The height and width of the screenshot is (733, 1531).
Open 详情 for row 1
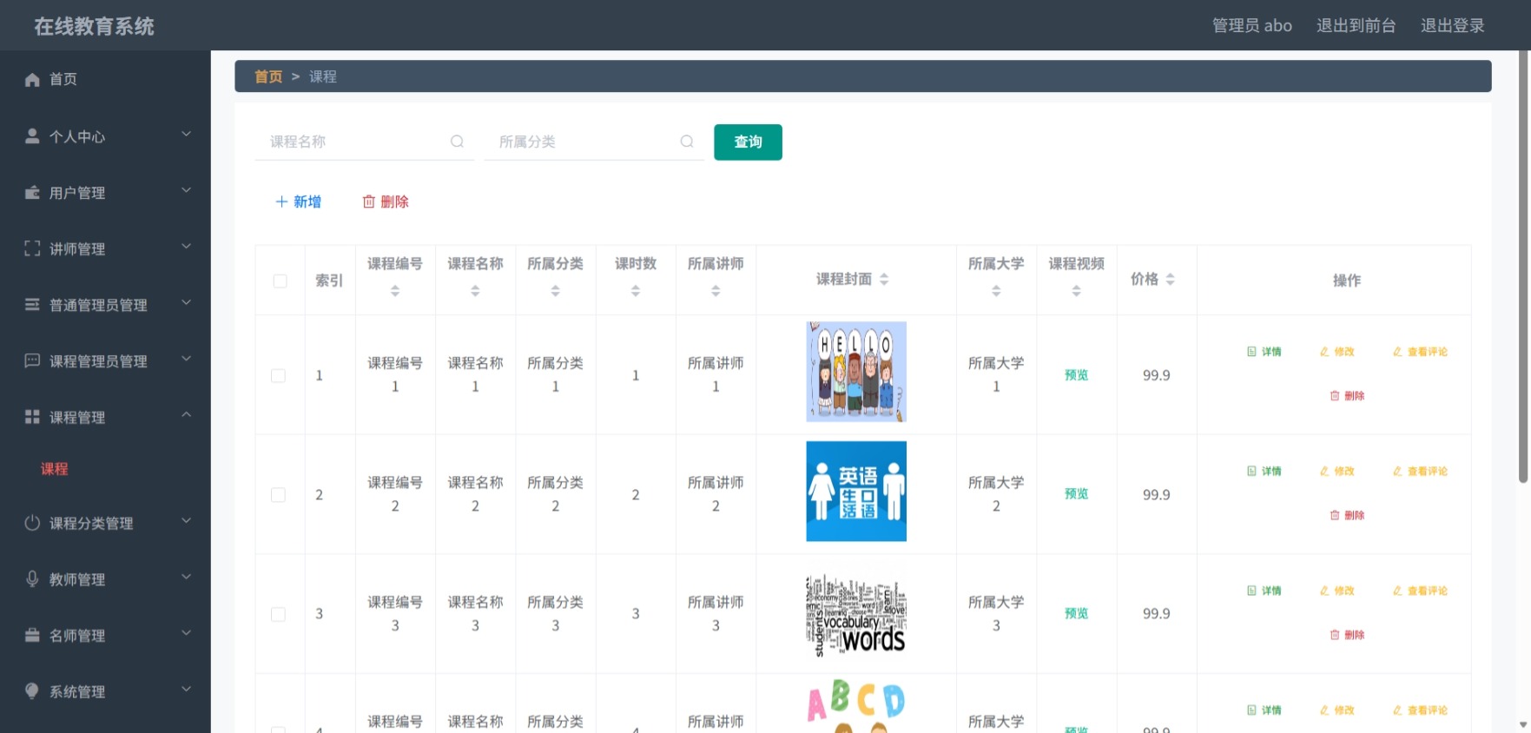coord(1264,352)
